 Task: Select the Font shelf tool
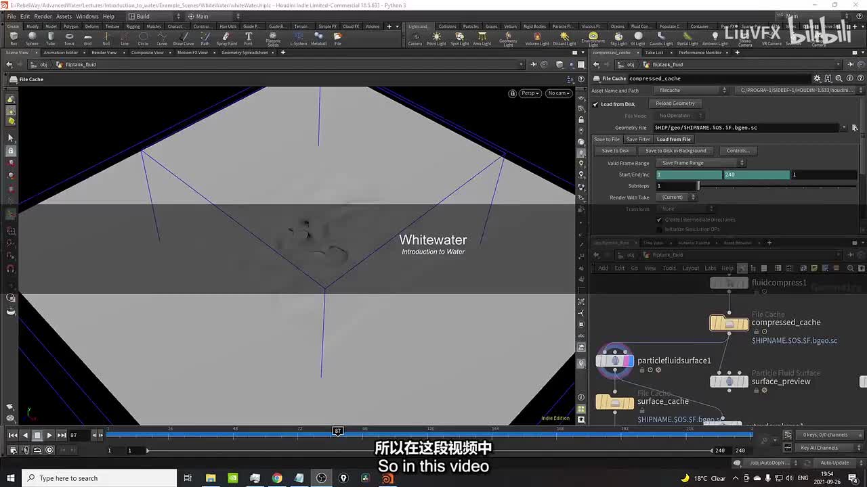(249, 39)
